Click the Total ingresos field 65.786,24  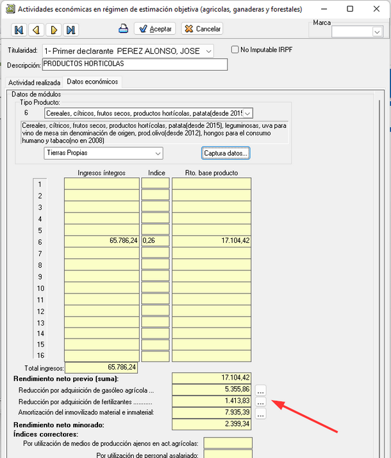click(101, 367)
